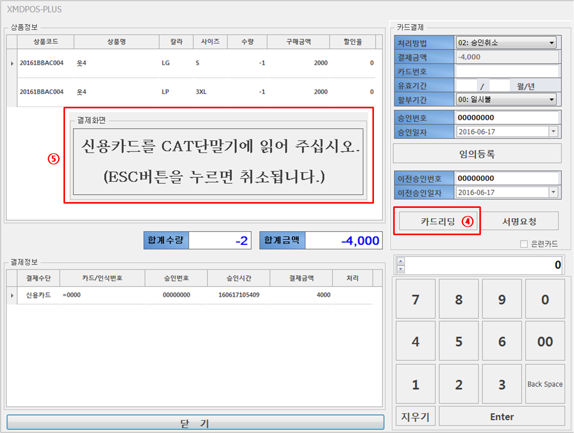The height and width of the screenshot is (433, 574).
Task: Tap keypad digit 2
Action: [459, 384]
